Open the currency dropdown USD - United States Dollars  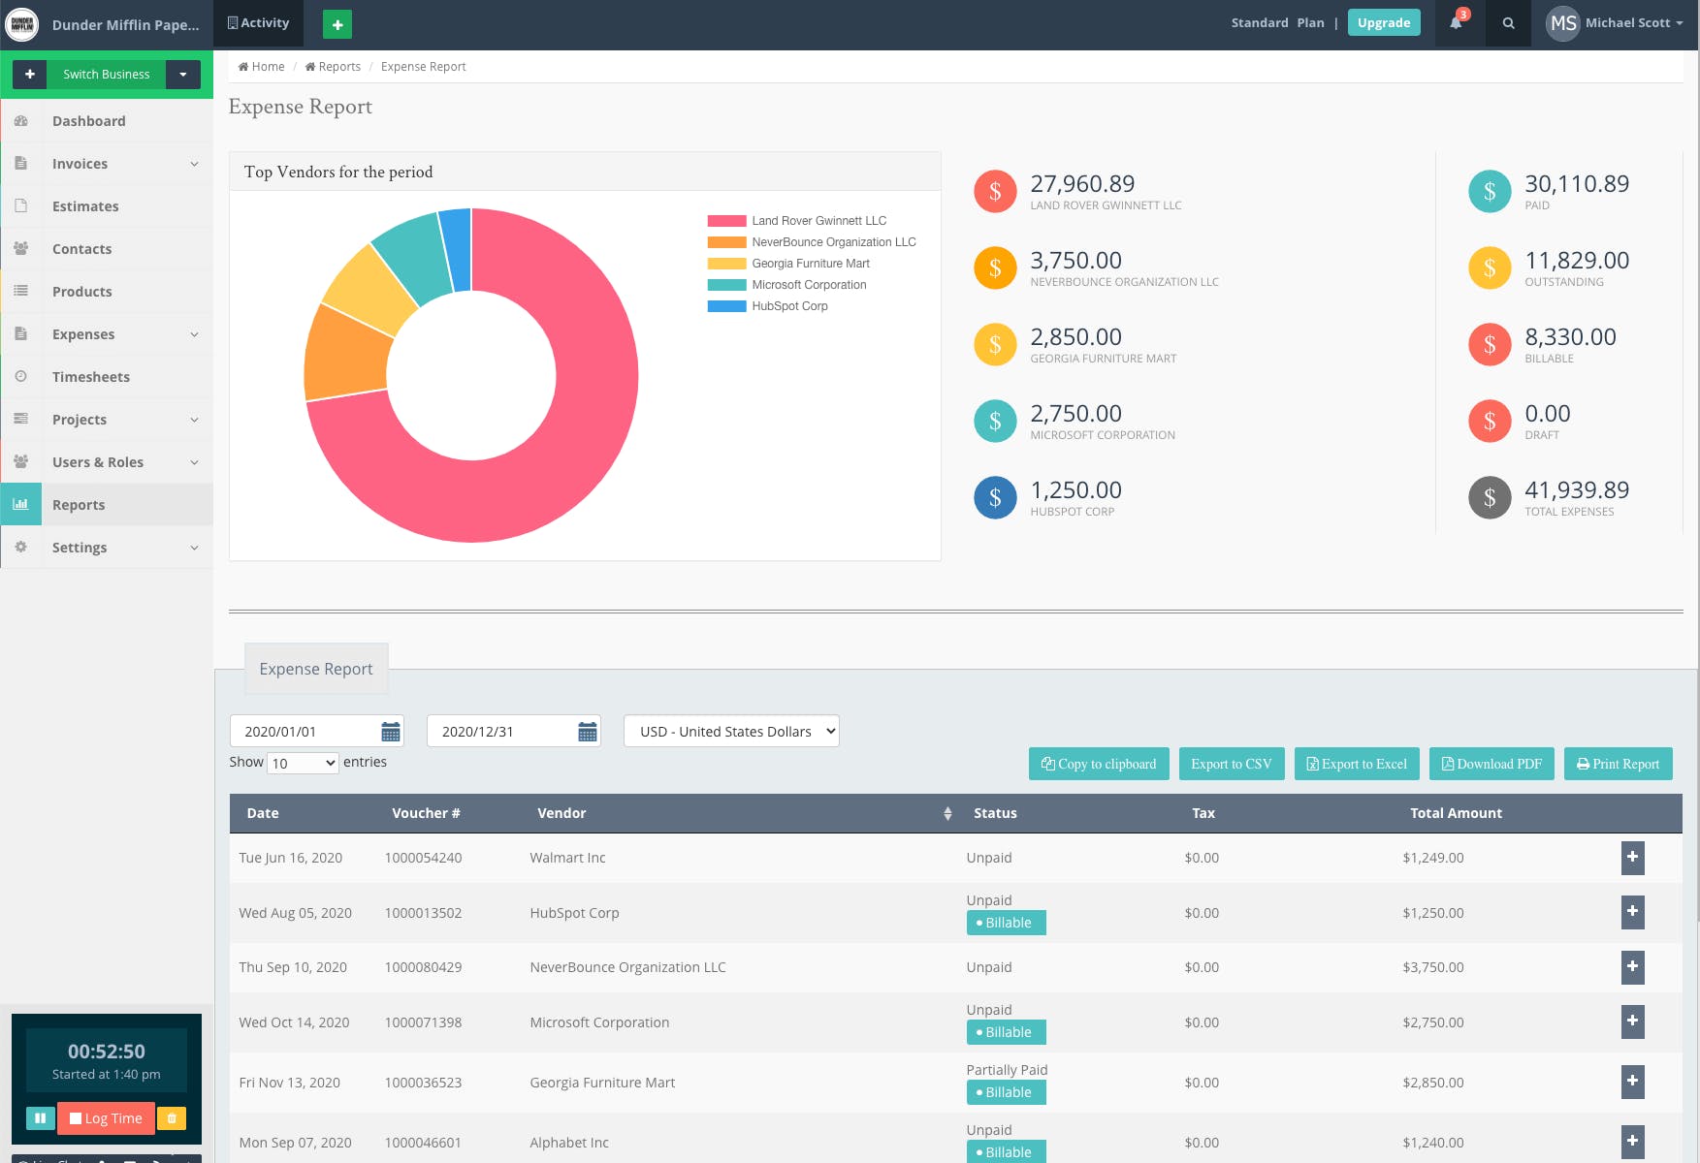point(731,731)
